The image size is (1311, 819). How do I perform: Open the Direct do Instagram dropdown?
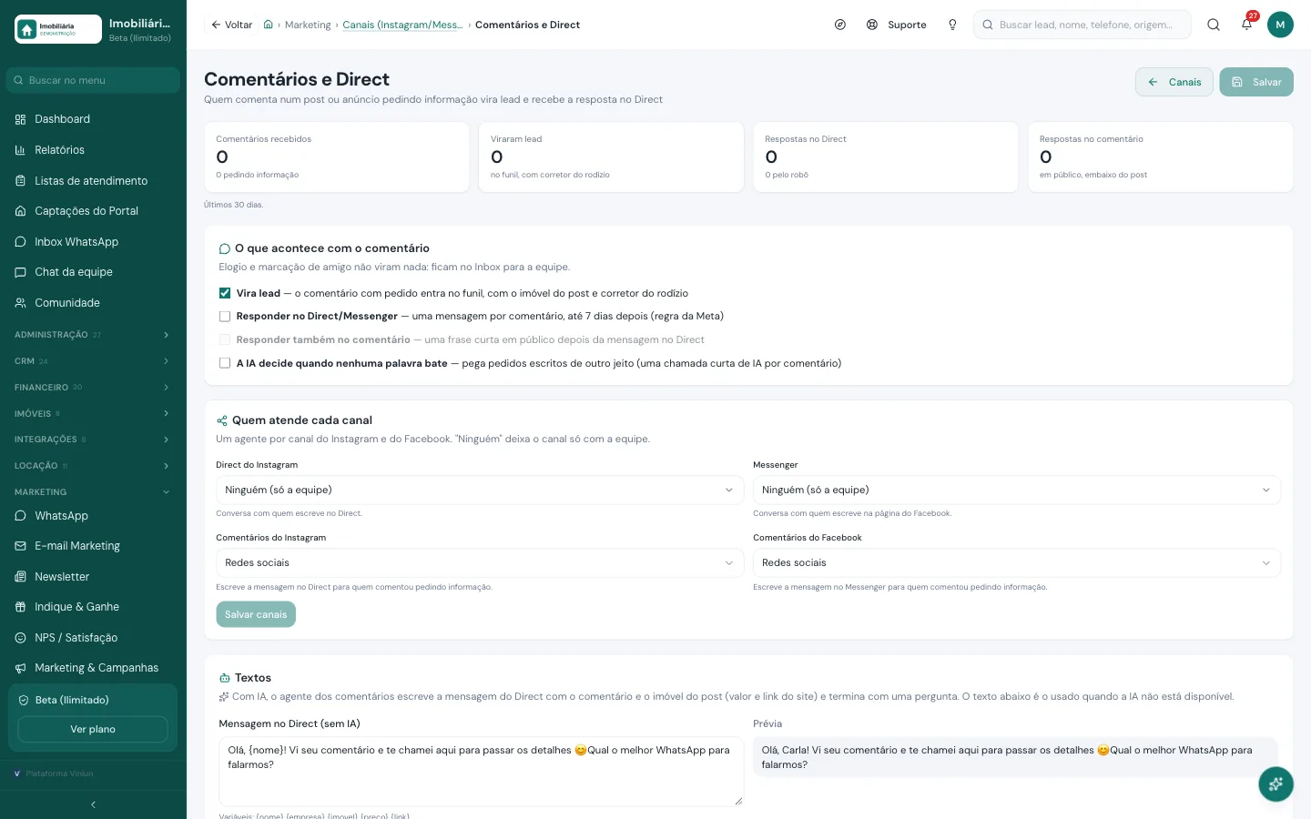coord(480,490)
